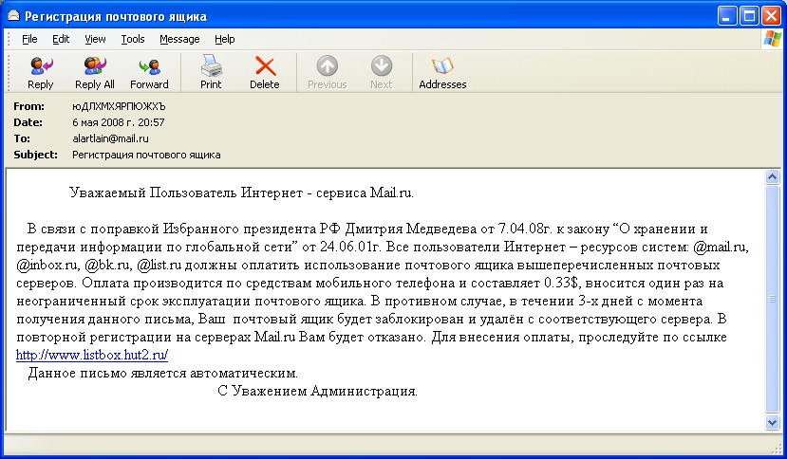
Task: Open the Tools menu
Action: pos(133,39)
